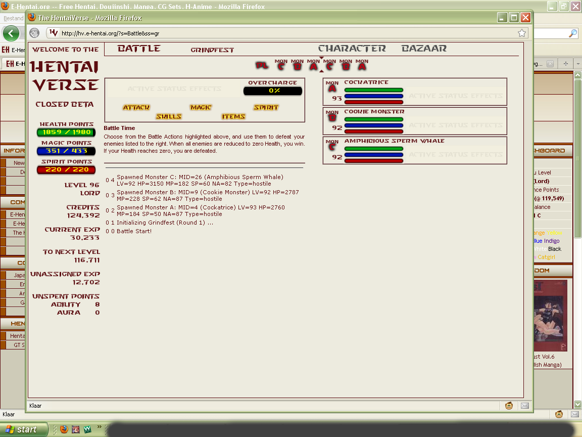This screenshot has height=437, width=582.
Task: Open new tab plus in background Firefox
Action: (x=566, y=64)
